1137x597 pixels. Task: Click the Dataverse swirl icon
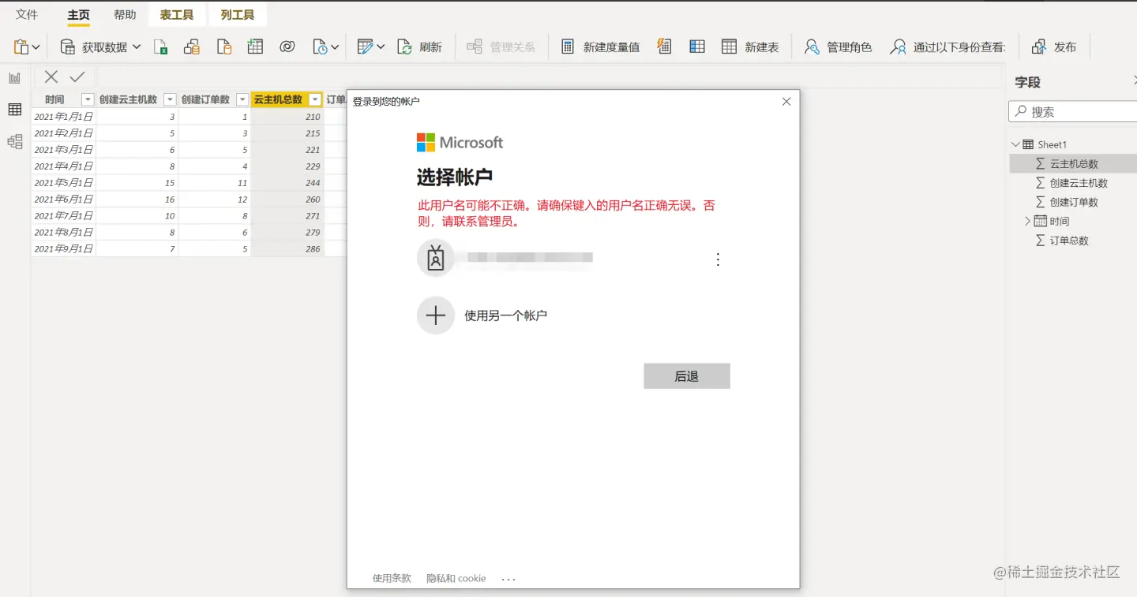pyautogui.click(x=287, y=47)
